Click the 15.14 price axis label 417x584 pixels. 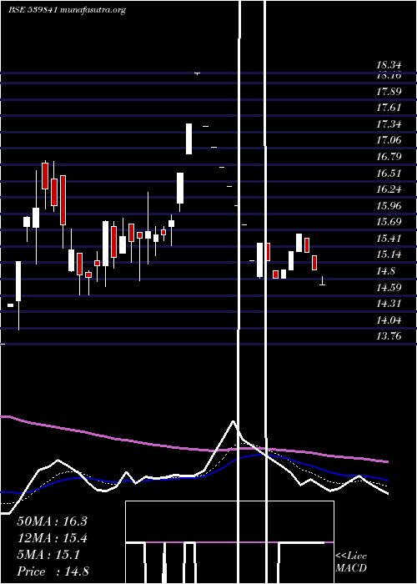click(389, 254)
